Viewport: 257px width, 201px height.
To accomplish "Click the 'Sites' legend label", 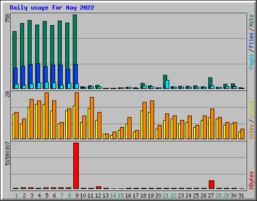I will pyautogui.click(x=251, y=132).
